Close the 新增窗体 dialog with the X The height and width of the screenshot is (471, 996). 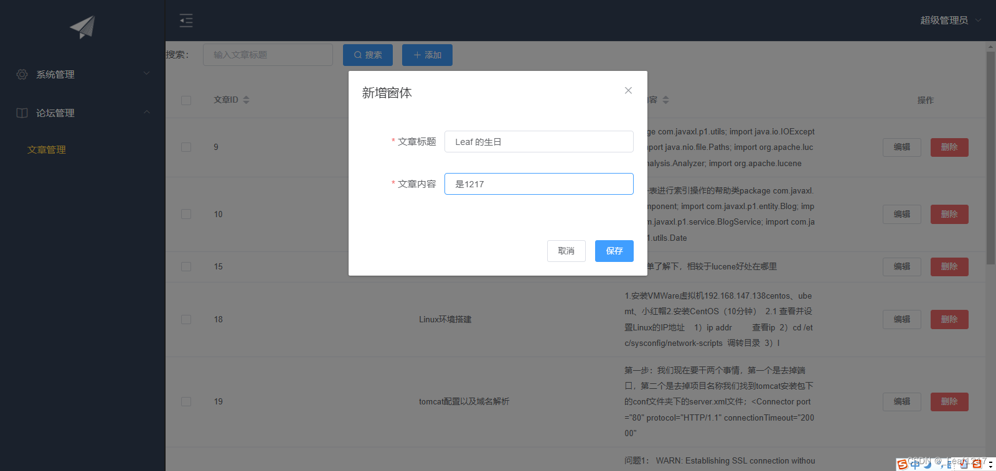[628, 90]
